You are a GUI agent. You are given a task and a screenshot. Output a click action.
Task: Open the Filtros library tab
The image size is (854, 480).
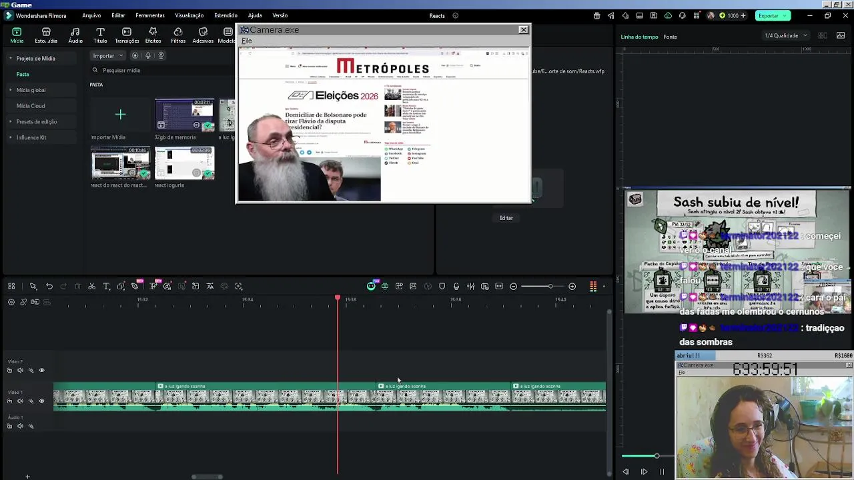coord(178,35)
